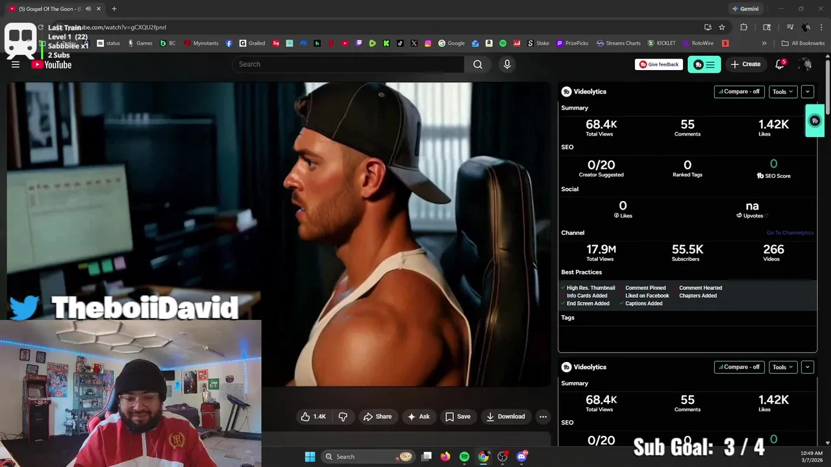Open the X (Twitter) bookmark icon
This screenshot has height=467, width=831.
point(414,43)
